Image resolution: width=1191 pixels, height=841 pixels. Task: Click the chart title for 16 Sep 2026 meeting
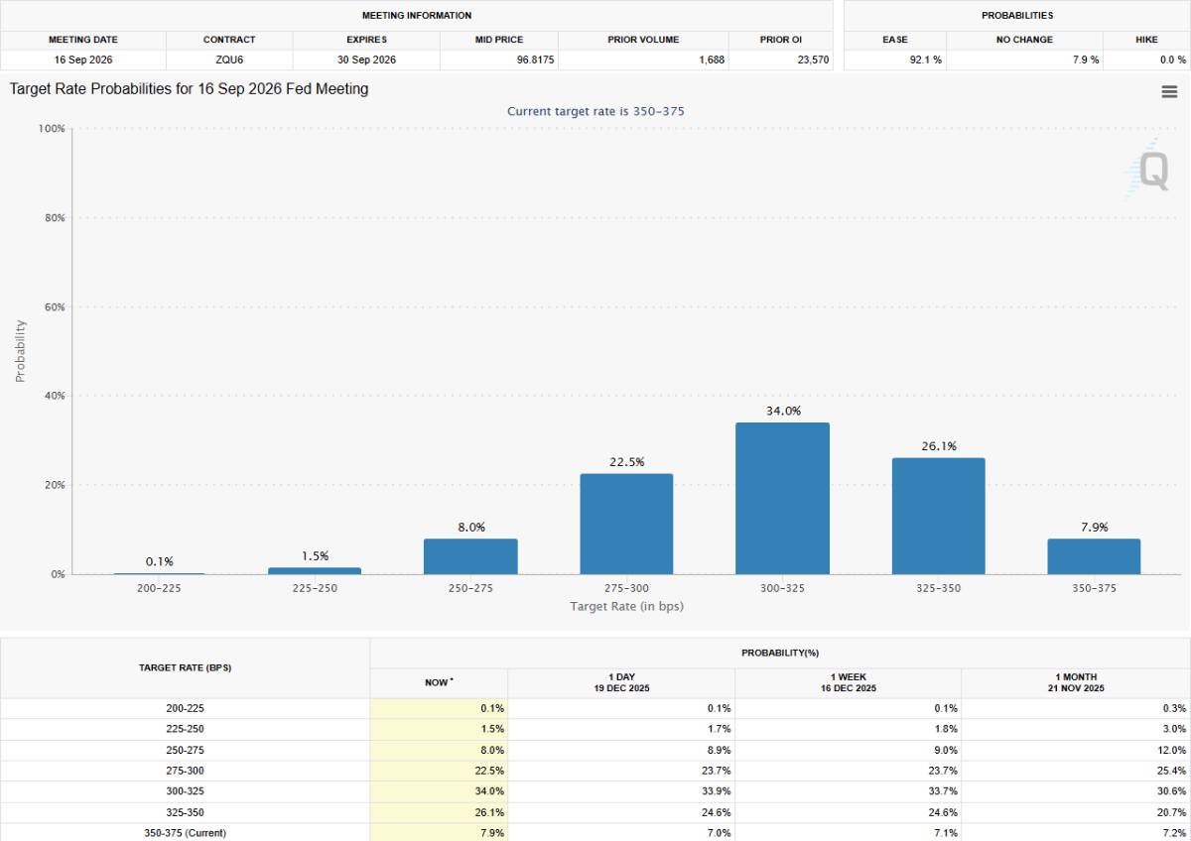tap(189, 89)
